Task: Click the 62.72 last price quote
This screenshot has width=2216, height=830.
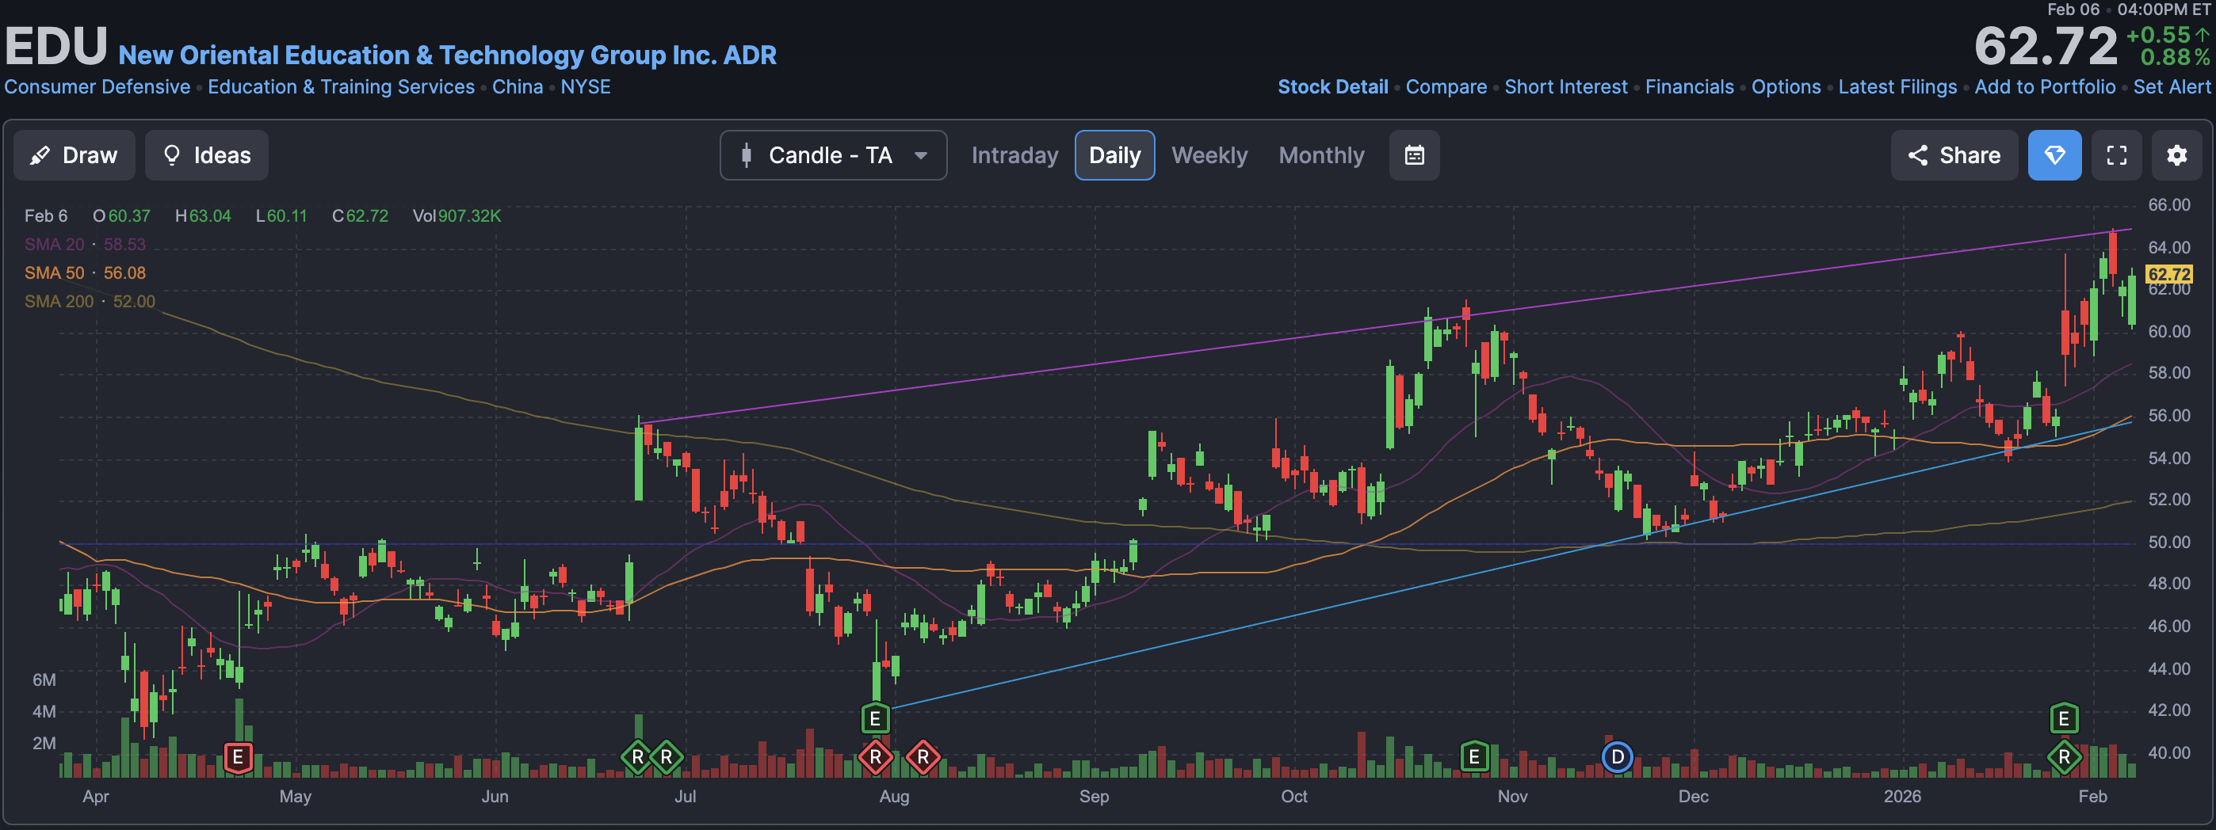Action: [x=2045, y=47]
